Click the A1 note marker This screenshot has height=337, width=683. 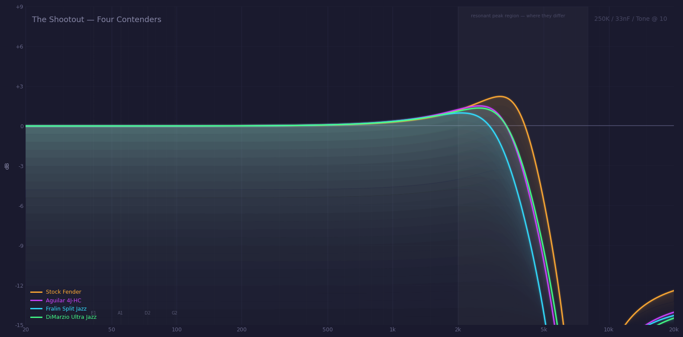[120, 313]
